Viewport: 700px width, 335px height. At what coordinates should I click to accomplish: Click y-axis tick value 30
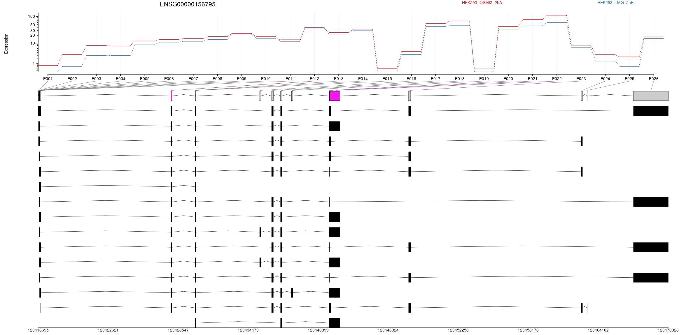33,31
